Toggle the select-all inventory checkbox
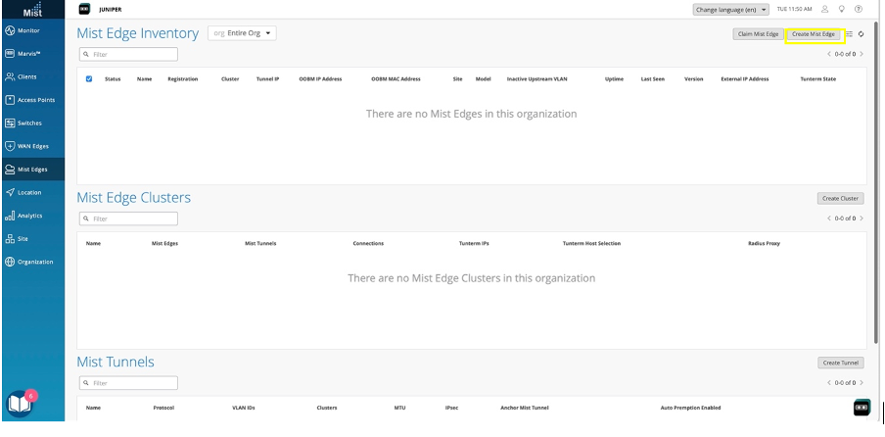885x437 pixels. 89,78
